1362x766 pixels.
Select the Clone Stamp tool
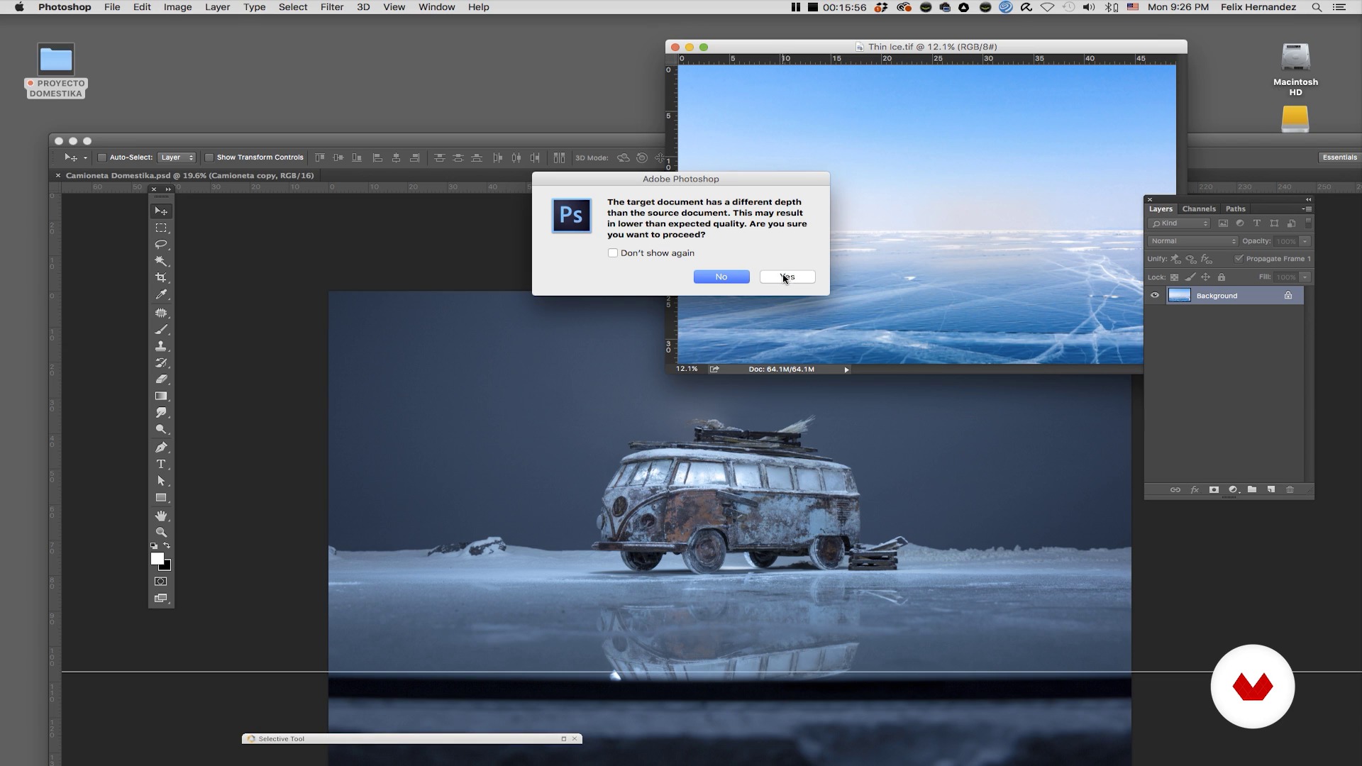click(161, 346)
